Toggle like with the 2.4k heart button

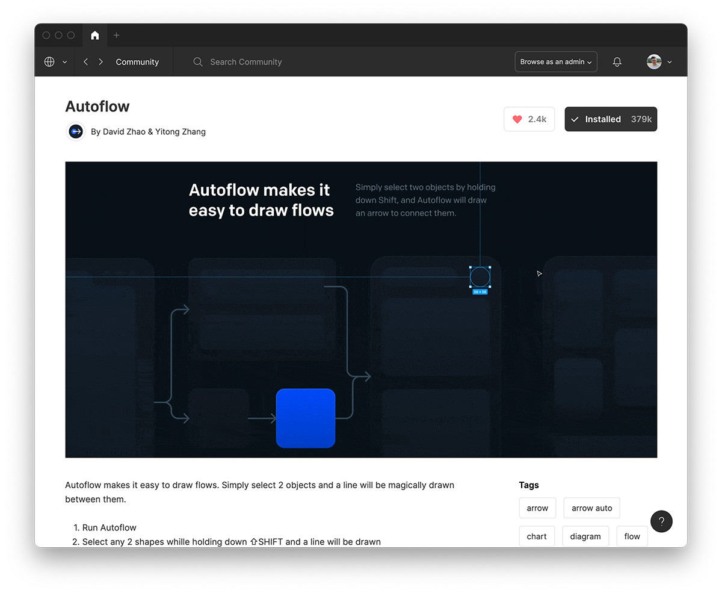(529, 119)
